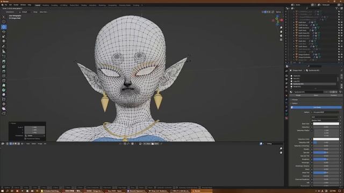Switch to the Modeling workspace tab

(x=46, y=5)
